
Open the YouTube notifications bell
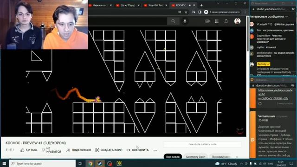(x=226, y=21)
